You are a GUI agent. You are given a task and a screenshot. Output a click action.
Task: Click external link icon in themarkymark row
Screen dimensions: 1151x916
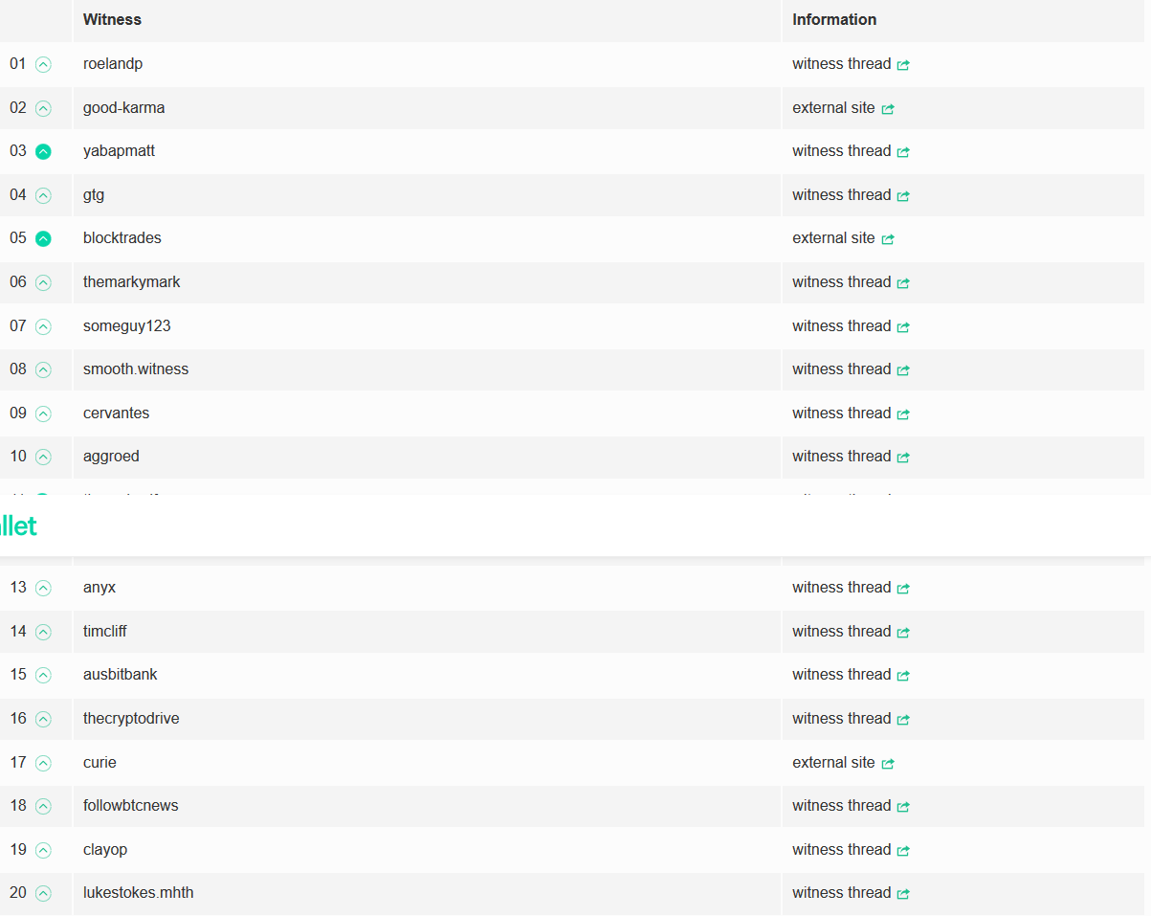pyautogui.click(x=903, y=282)
